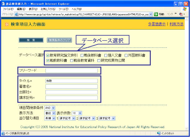The image size is (190, 137).
Task: Click the イントラネット zone icon in status bar
Action: tap(159, 133)
